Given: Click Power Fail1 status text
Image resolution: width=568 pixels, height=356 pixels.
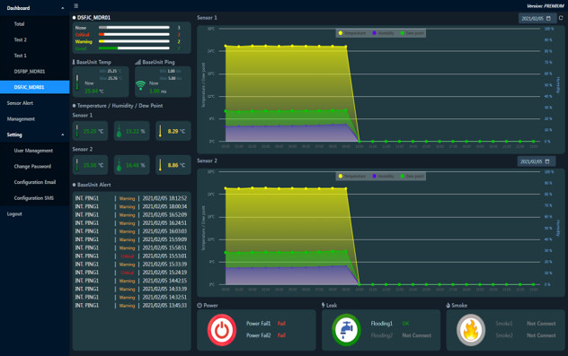Looking at the screenshot, I should (x=281, y=324).
